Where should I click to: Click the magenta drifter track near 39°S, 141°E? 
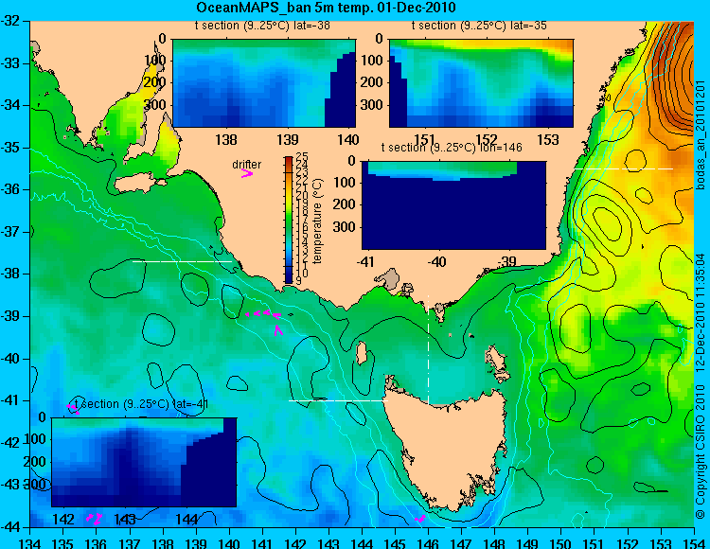tap(265, 313)
